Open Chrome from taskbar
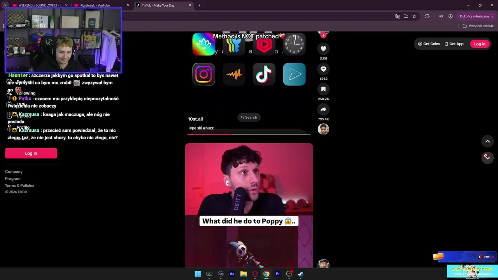This screenshot has width=498, height=280. [266, 274]
